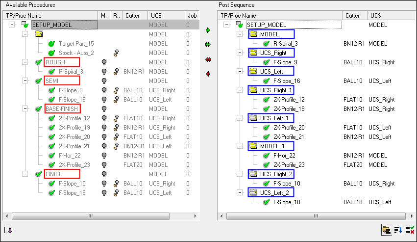The width and height of the screenshot is (417, 242).
Task: Collapse the UCS_Left_1 folder
Action: point(240,118)
